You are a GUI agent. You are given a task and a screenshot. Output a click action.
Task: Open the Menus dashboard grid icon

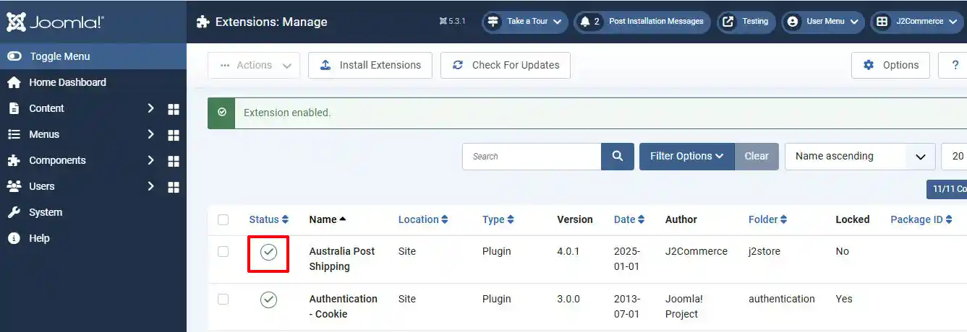click(174, 134)
